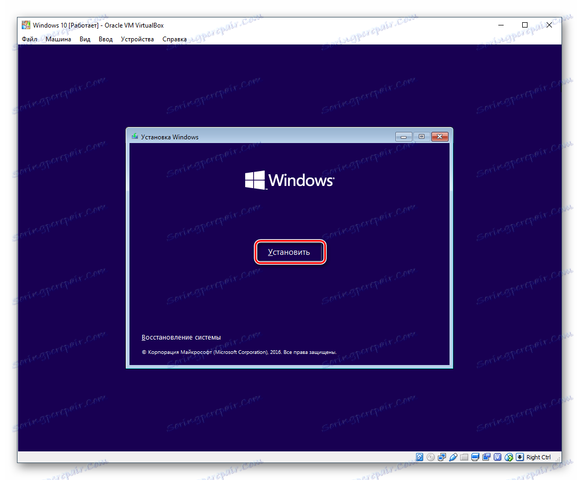This screenshot has height=480, width=579.
Task: Minimize the Установка Windows dialog
Action: coord(403,137)
